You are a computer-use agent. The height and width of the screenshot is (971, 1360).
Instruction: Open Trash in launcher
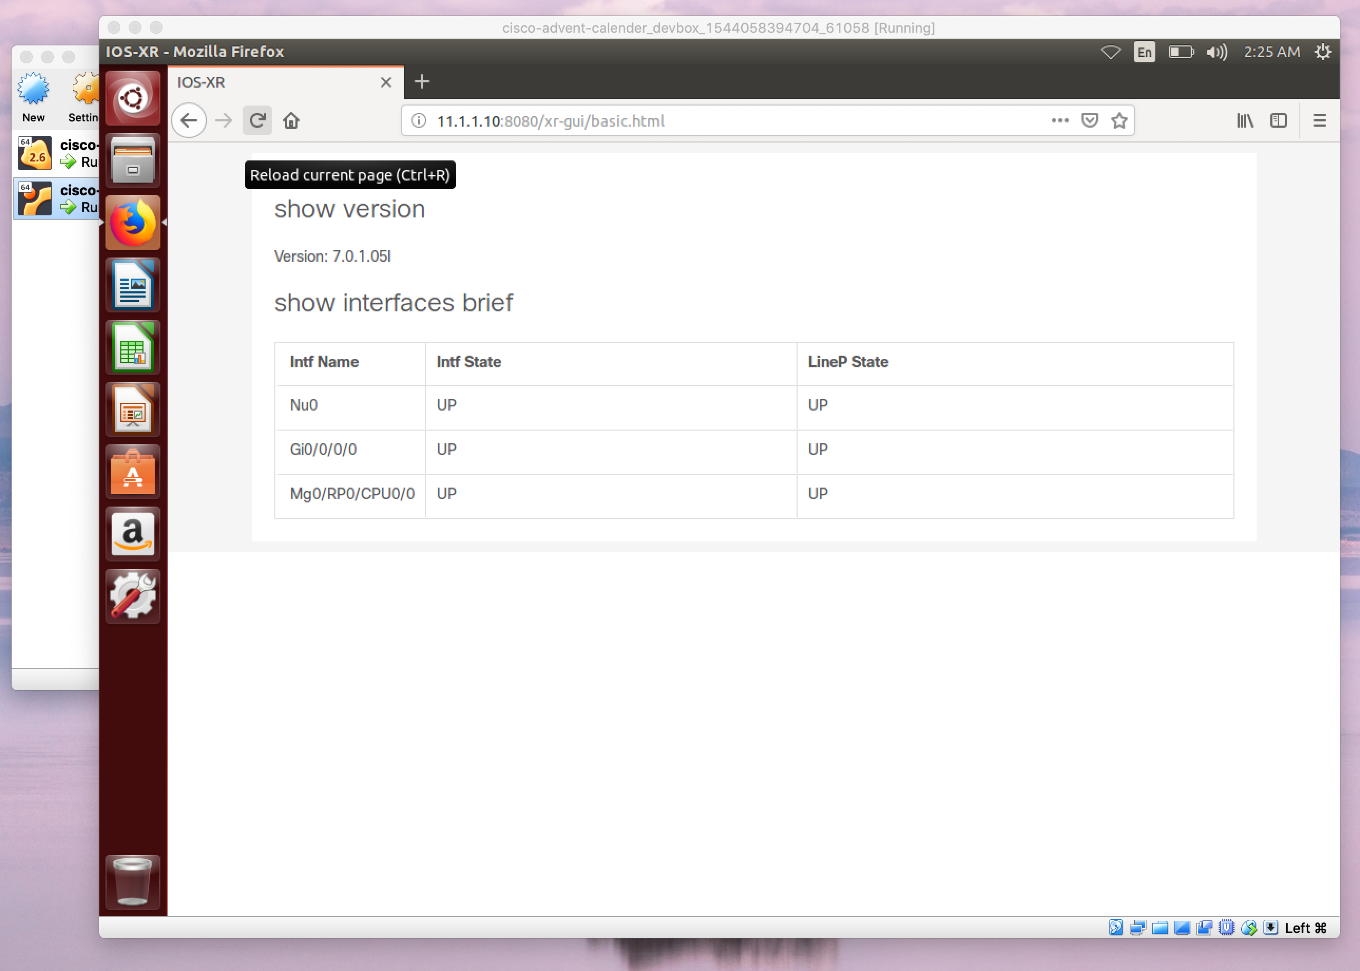(132, 882)
